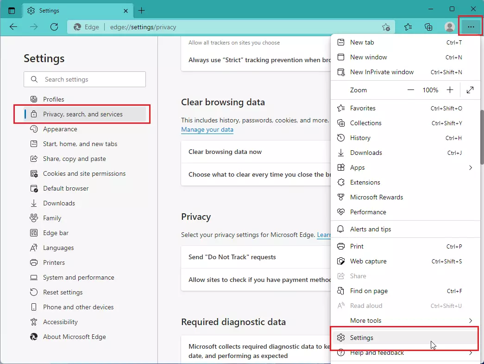
Task: Expand the Apps submenu chevron
Action: point(471,167)
